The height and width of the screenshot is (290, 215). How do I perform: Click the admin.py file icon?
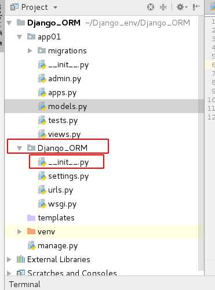coord(42,78)
